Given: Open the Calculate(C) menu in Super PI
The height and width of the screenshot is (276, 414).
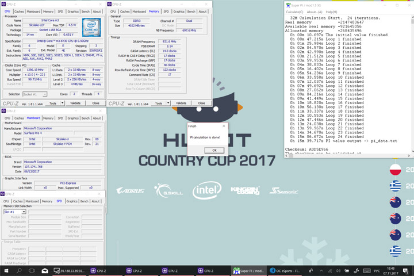Looking at the screenshot, I should pos(294,12).
